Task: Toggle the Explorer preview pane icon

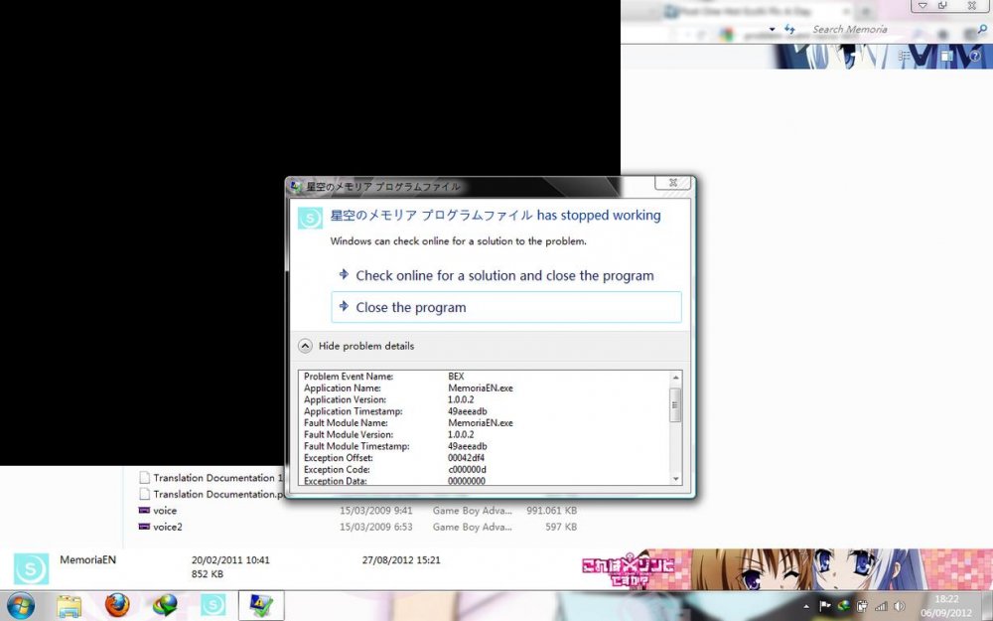Action: tap(947, 57)
